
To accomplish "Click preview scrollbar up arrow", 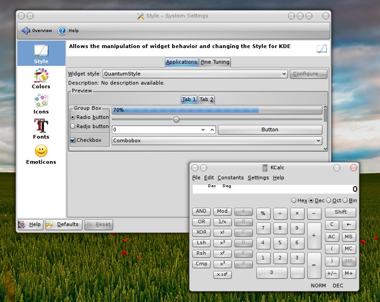I will (325, 107).
